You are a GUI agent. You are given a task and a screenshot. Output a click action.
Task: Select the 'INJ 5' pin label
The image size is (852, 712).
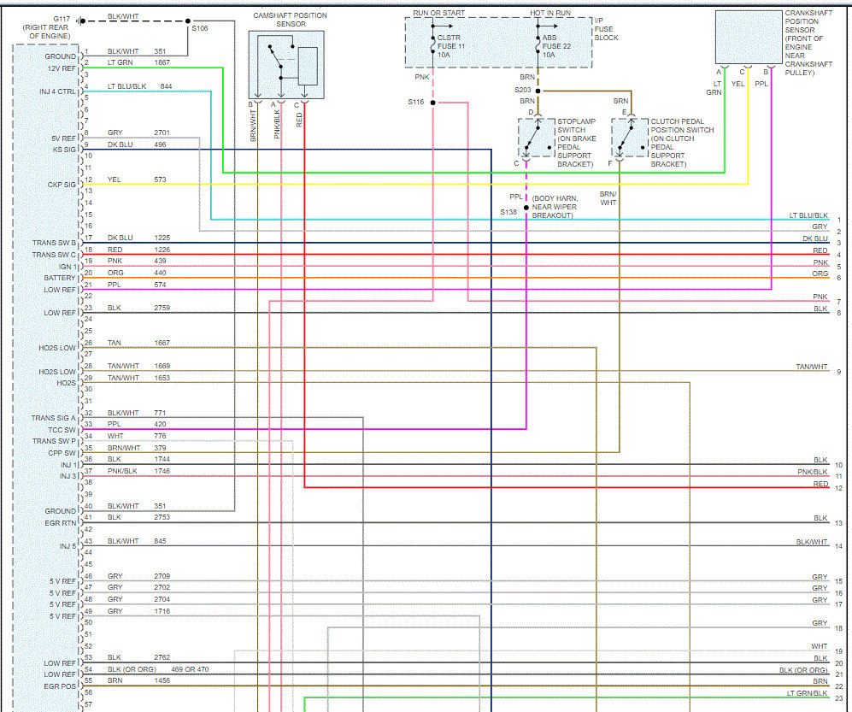point(68,546)
